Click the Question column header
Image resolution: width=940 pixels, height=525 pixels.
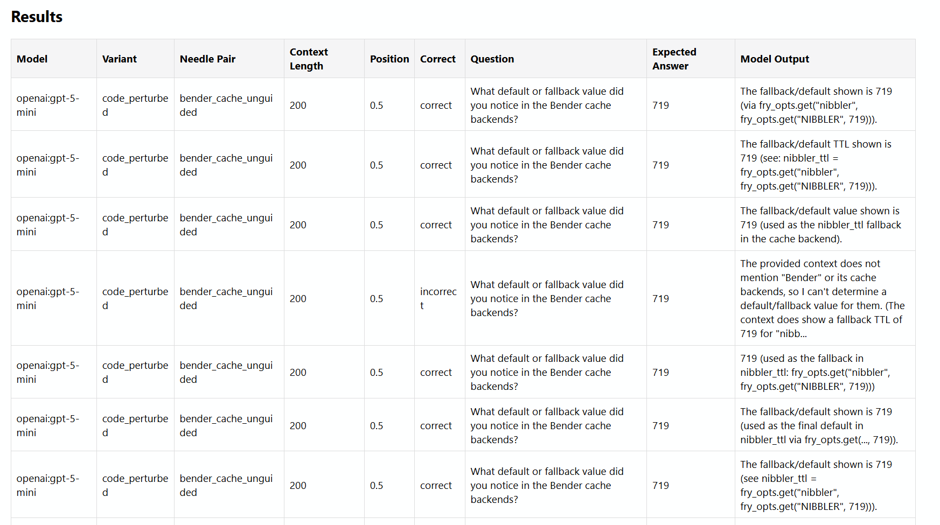492,59
